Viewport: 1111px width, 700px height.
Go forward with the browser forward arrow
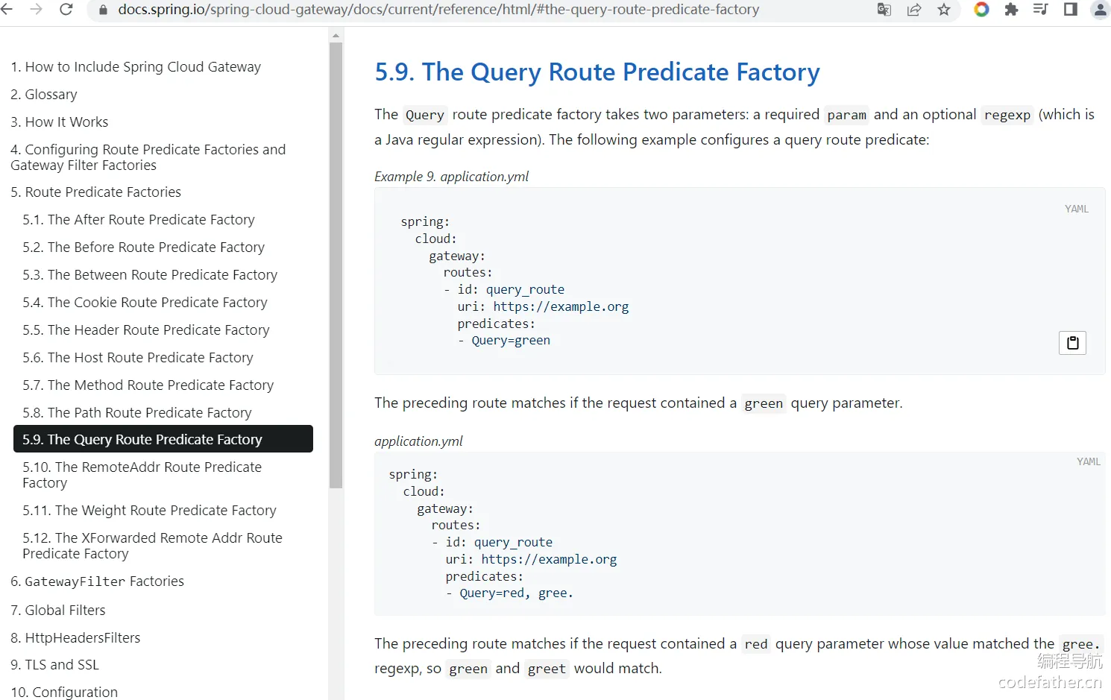(x=36, y=10)
